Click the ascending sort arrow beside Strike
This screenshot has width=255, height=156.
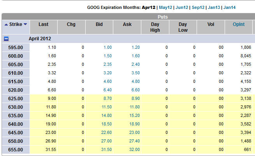click(x=6, y=24)
